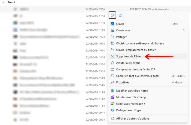Click the K:\CARTES COMPO path text
The height and width of the screenshot is (125, 191).
point(150,9)
